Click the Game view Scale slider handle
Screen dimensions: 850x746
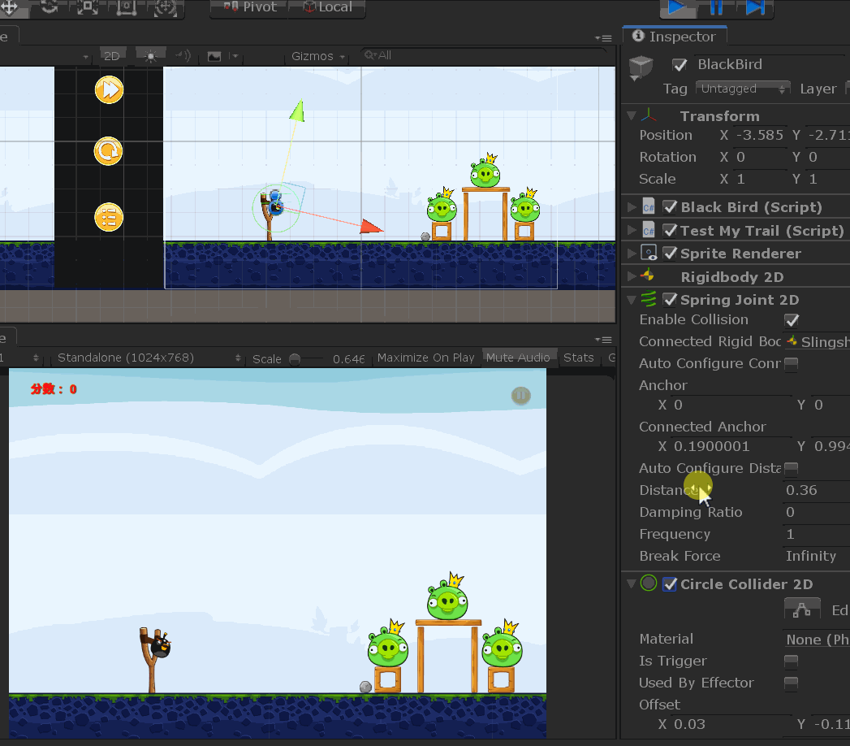pos(295,359)
